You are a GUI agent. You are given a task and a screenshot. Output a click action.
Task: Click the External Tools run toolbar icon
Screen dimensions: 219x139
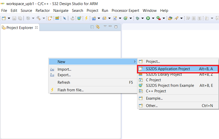pos(159,18)
